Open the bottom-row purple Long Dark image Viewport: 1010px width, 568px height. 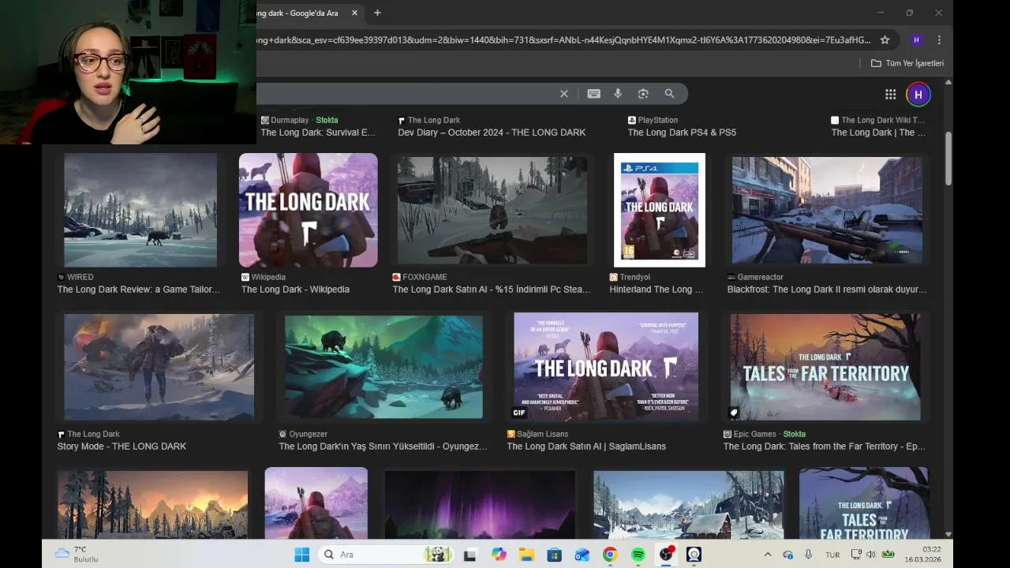click(x=316, y=503)
